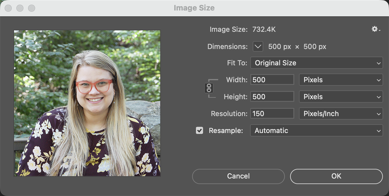Open the Resample method dropdown
This screenshot has width=389, height=196.
(x=316, y=131)
